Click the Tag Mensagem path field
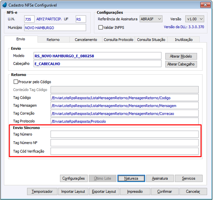Image resolution: width=213 pixels, height=200 pixels. pyautogui.click(x=125, y=105)
